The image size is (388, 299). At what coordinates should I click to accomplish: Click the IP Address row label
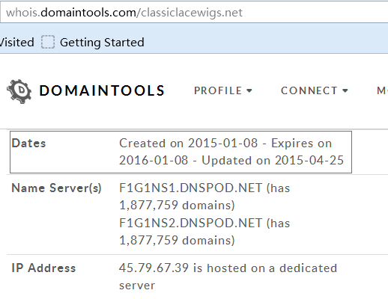click(43, 268)
